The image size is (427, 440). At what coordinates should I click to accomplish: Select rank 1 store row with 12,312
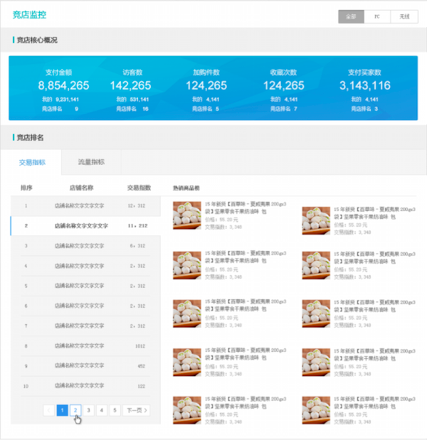coord(85,205)
